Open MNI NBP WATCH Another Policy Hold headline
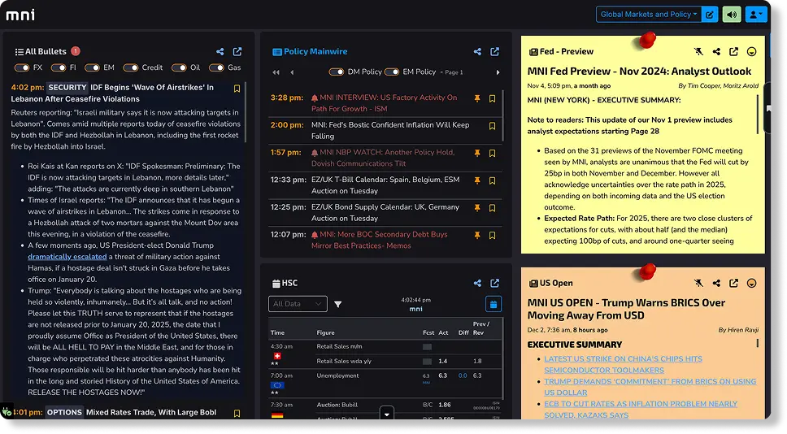This screenshot has width=787, height=434. click(383, 158)
